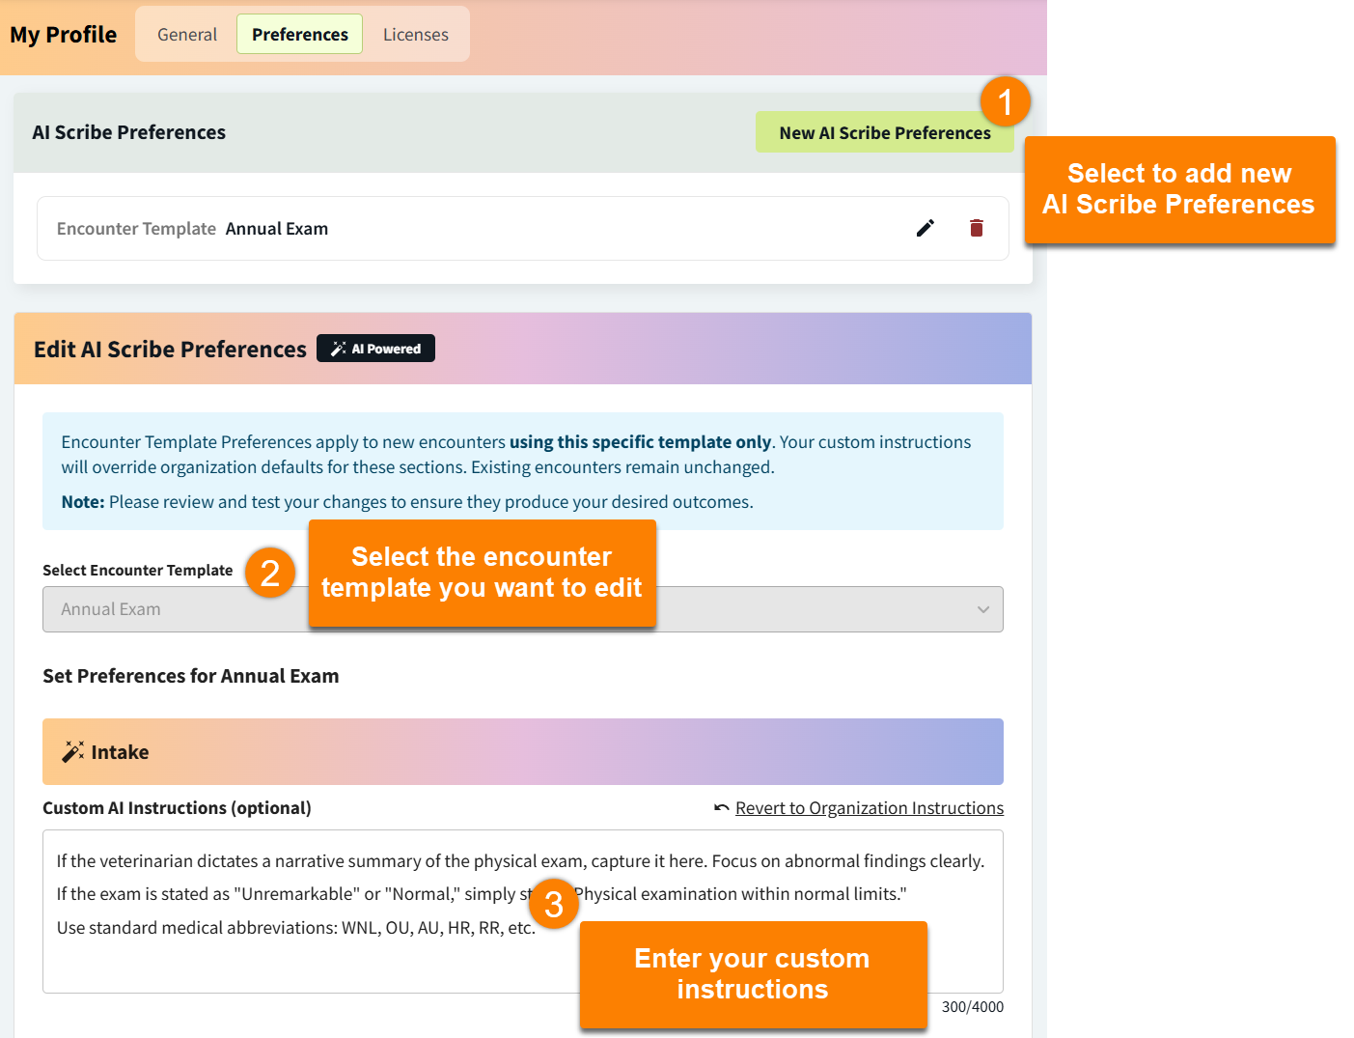Click the revert arrow icon
The width and height of the screenshot is (1354, 1038).
(x=721, y=808)
